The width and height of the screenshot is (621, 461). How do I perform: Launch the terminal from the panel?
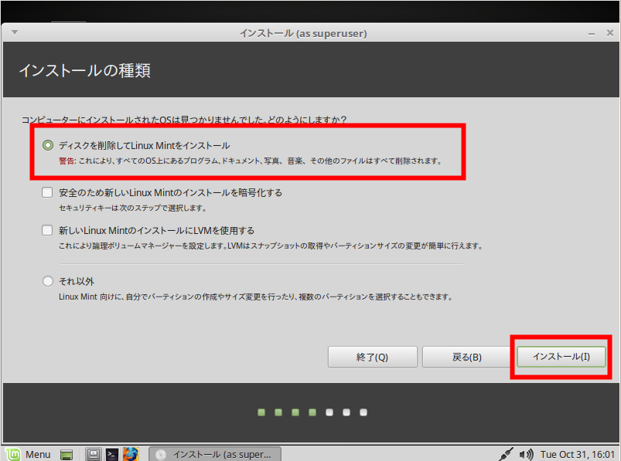pos(111,455)
